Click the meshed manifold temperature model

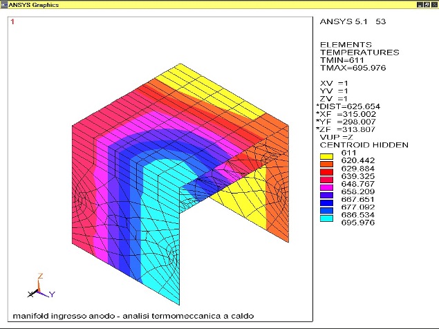click(180, 185)
